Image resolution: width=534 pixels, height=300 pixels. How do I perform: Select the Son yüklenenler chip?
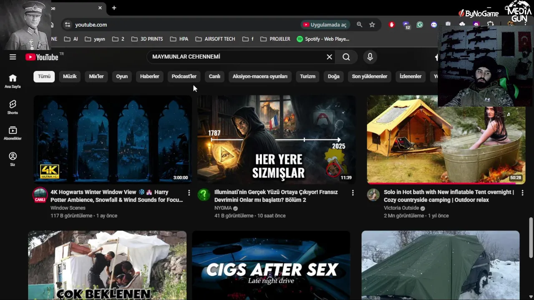pyautogui.click(x=370, y=76)
